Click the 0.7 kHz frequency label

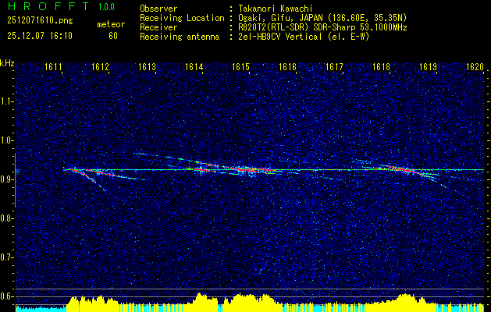click(x=6, y=257)
